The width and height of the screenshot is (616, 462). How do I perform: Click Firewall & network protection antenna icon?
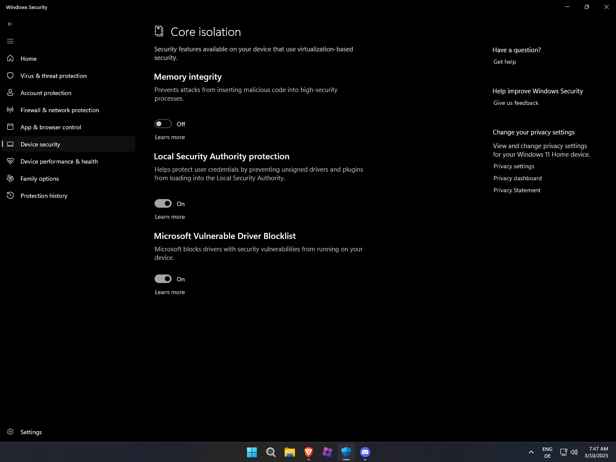pos(10,110)
